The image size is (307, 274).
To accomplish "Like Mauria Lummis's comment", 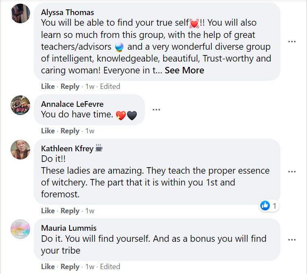I will point(48,267).
